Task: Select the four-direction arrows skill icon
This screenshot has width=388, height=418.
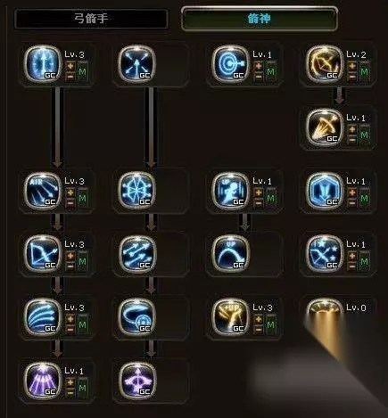Action: point(136,63)
